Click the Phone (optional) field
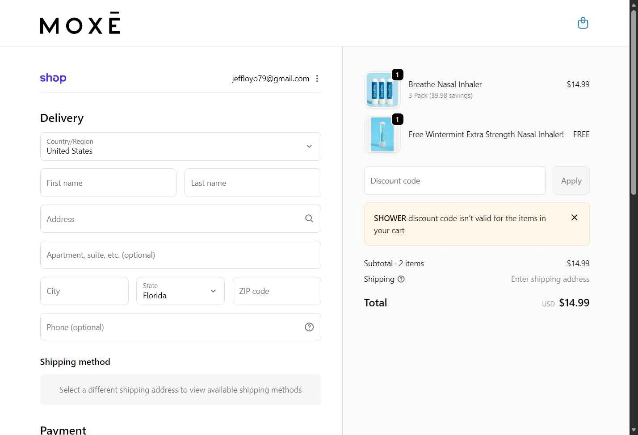638x435 pixels. pyautogui.click(x=180, y=327)
